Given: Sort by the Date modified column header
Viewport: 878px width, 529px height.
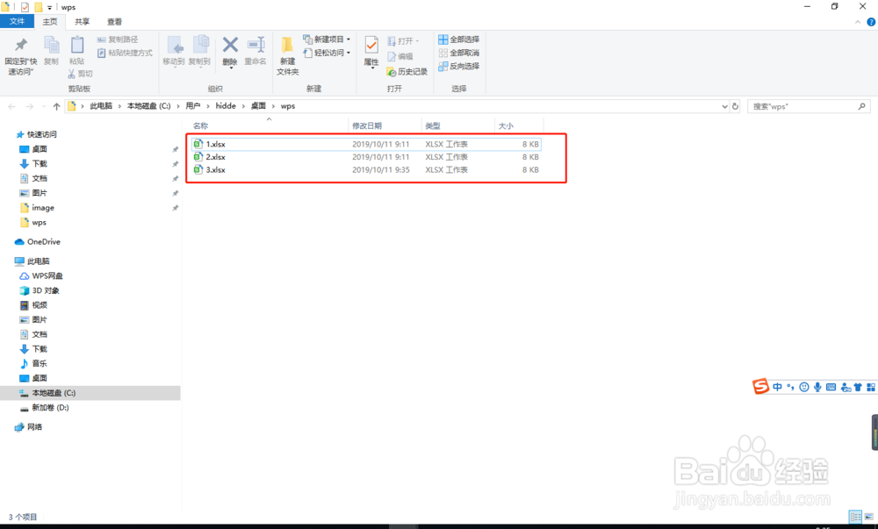Looking at the screenshot, I should (367, 125).
